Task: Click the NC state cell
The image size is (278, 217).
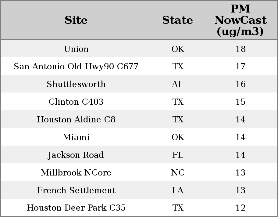Action: (x=178, y=172)
